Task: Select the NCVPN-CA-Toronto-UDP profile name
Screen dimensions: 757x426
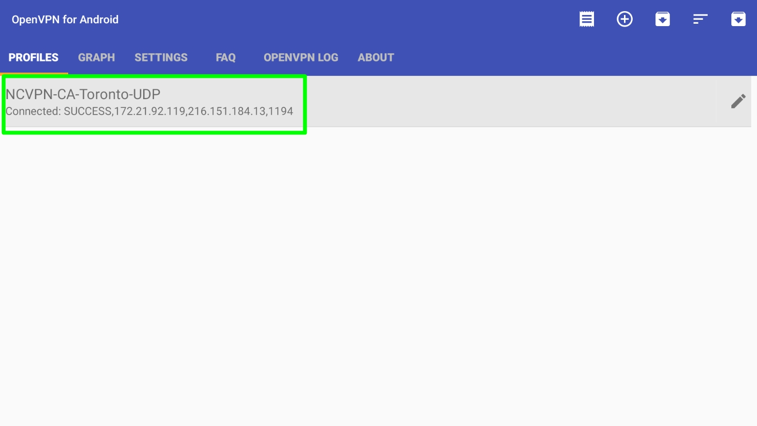Action: (x=83, y=94)
